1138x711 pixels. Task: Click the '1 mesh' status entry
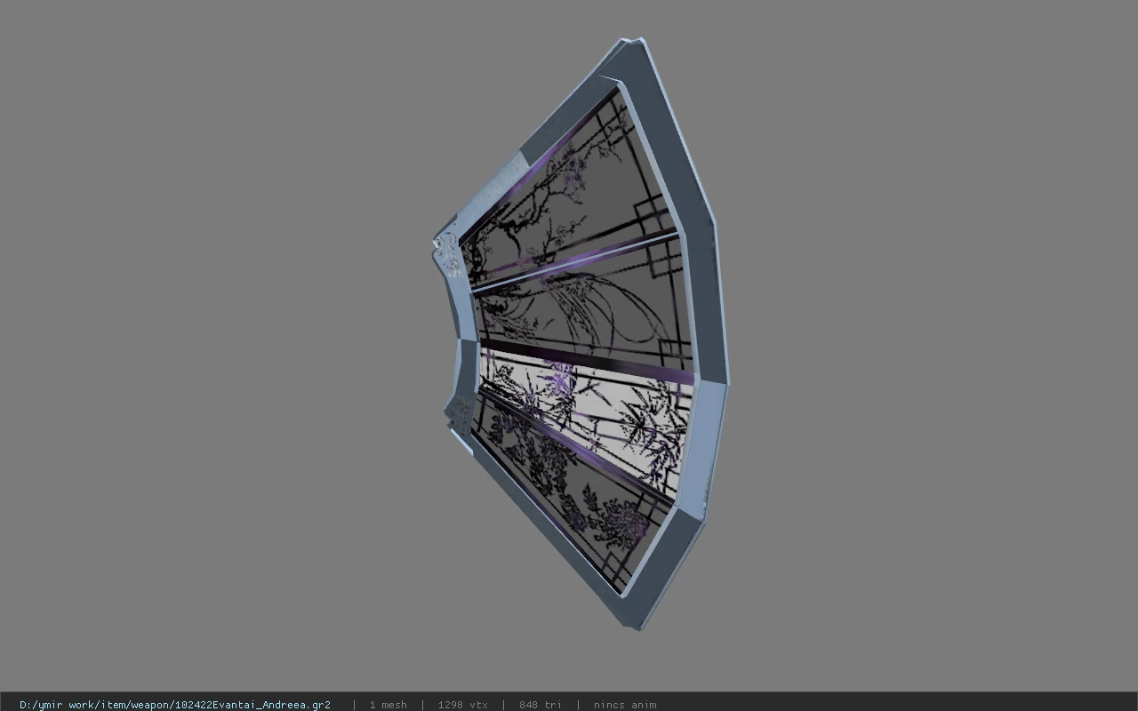click(x=388, y=705)
